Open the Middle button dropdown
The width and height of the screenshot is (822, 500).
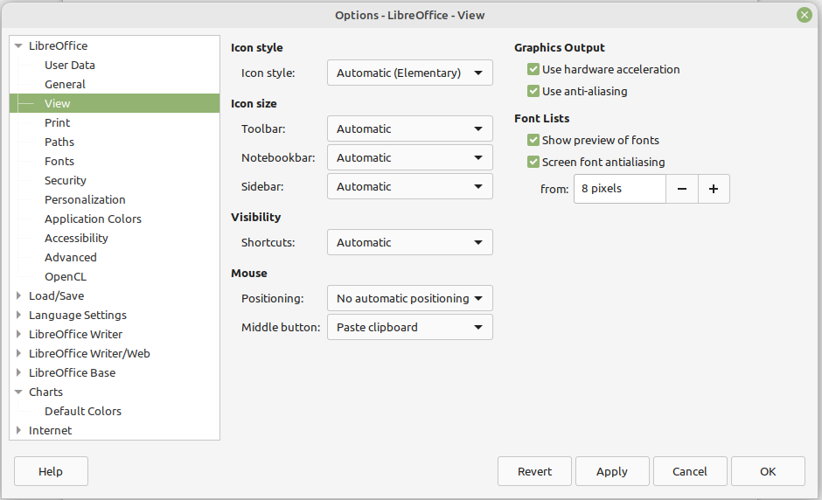409,327
